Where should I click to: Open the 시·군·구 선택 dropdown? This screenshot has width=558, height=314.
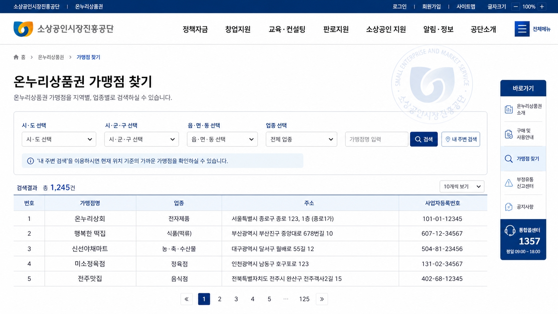[142, 139]
